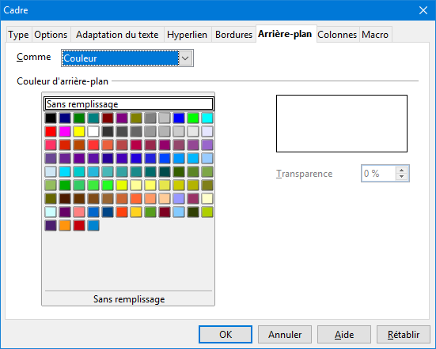
Task: Open the Colonnes tab
Action: click(x=337, y=35)
